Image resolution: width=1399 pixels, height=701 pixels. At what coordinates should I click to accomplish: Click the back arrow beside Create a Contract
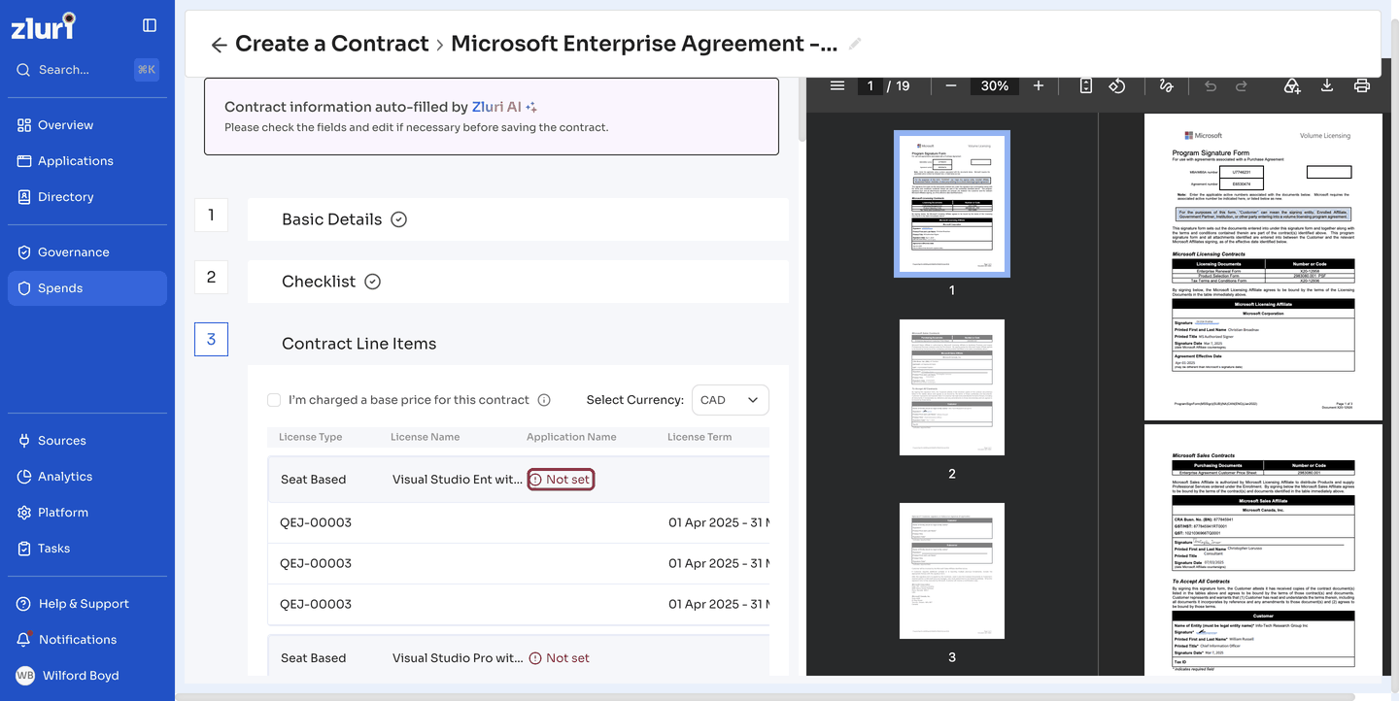pyautogui.click(x=219, y=45)
